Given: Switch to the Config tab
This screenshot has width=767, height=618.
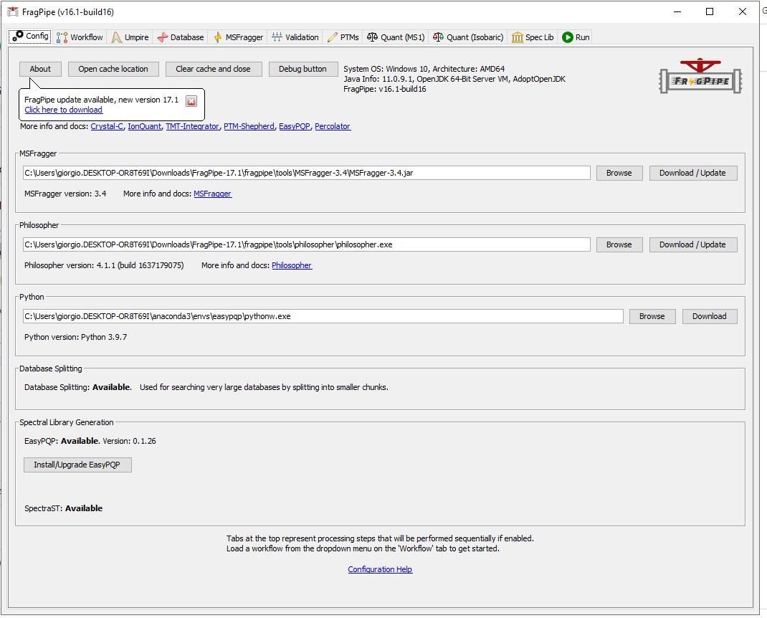Looking at the screenshot, I should [x=29, y=36].
